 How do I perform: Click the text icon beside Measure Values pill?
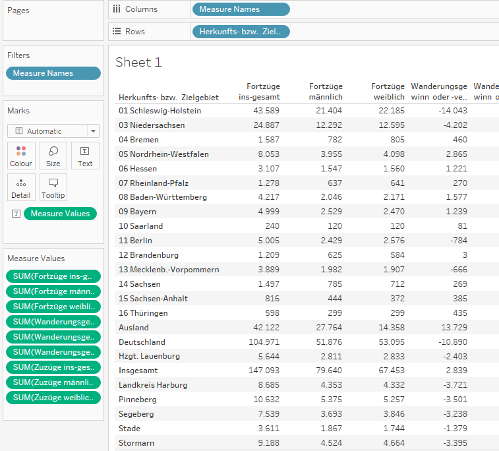[16, 214]
